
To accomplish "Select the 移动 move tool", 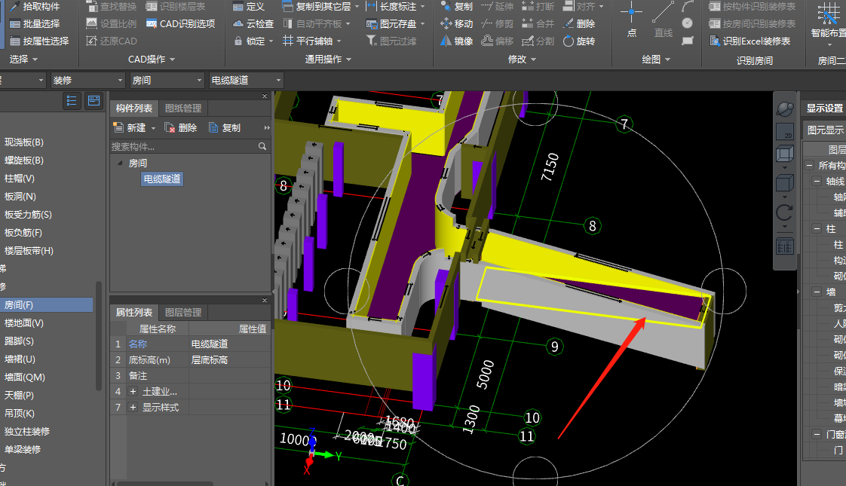I will coord(456,23).
